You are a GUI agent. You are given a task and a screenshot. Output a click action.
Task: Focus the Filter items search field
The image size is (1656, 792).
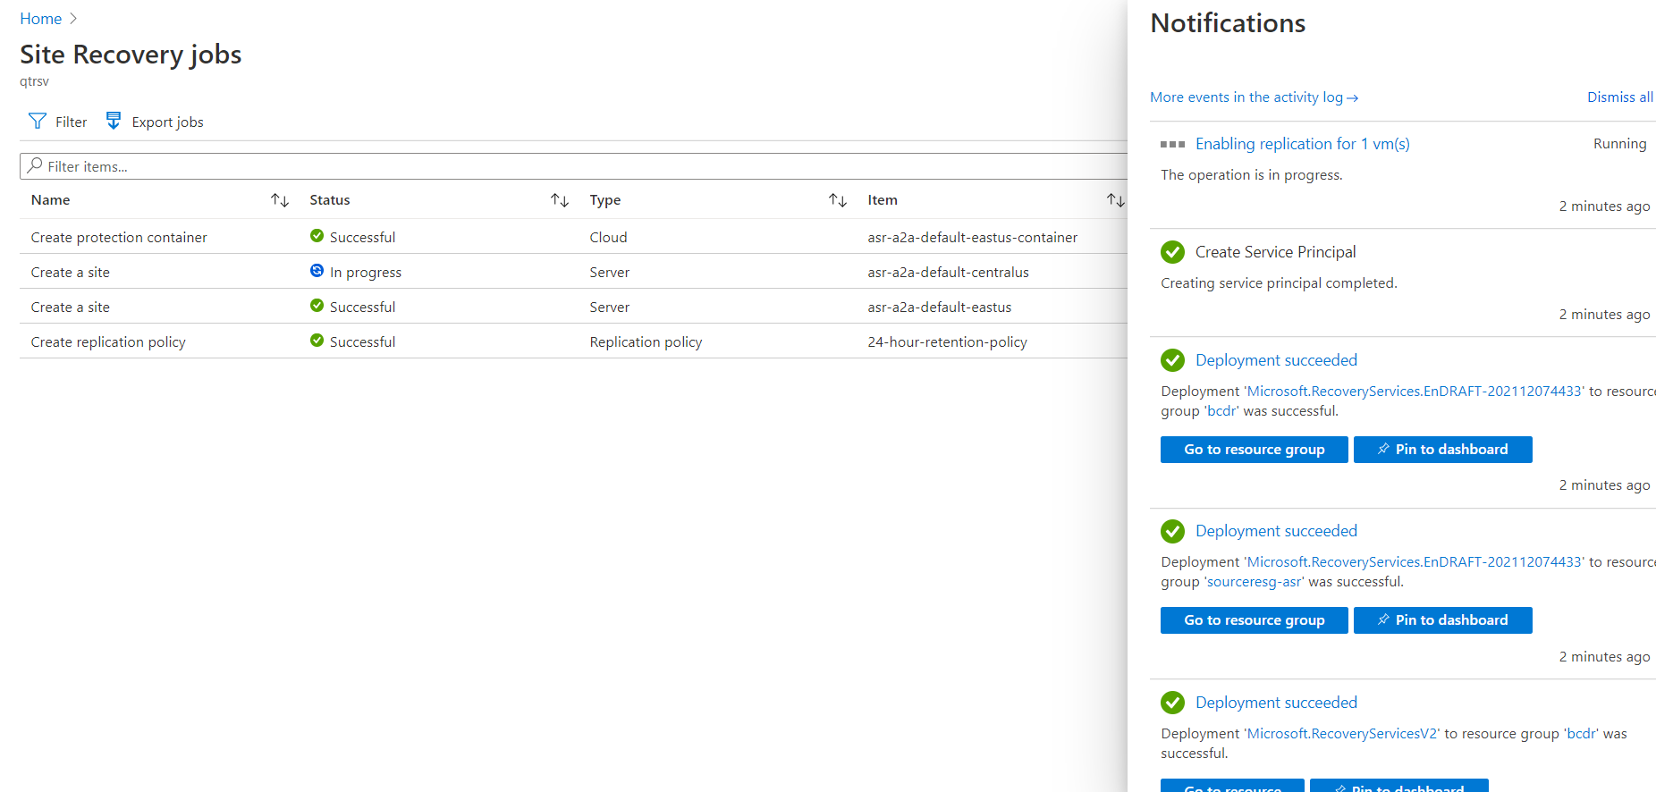[573, 166]
